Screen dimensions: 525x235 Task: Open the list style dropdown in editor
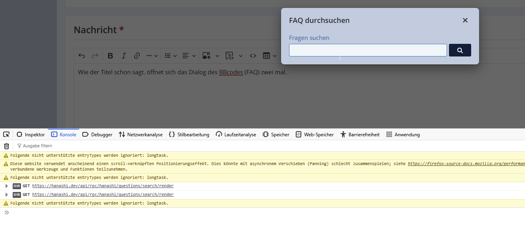[x=171, y=56]
